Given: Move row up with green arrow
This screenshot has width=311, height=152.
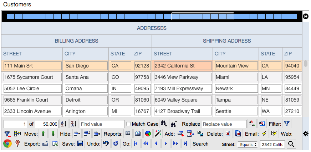Looking at the screenshot, I should click(x=43, y=134).
